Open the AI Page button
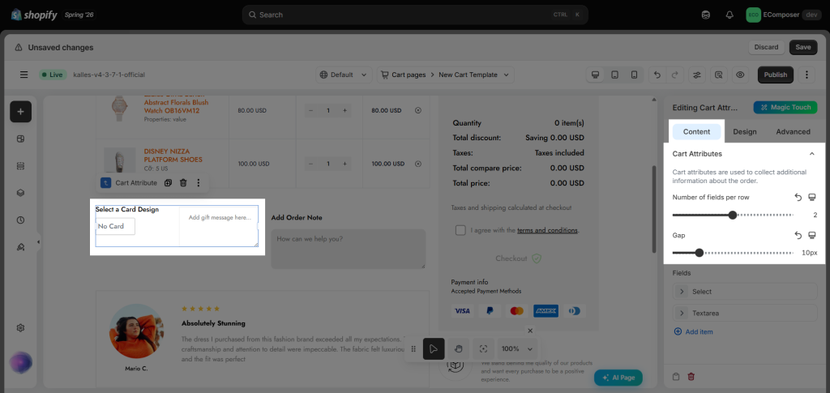The height and width of the screenshot is (393, 830). point(618,378)
